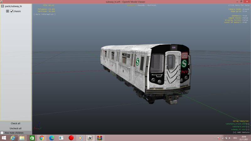
Task: Click the vehshare.wtd texture name
Action: 239,127
